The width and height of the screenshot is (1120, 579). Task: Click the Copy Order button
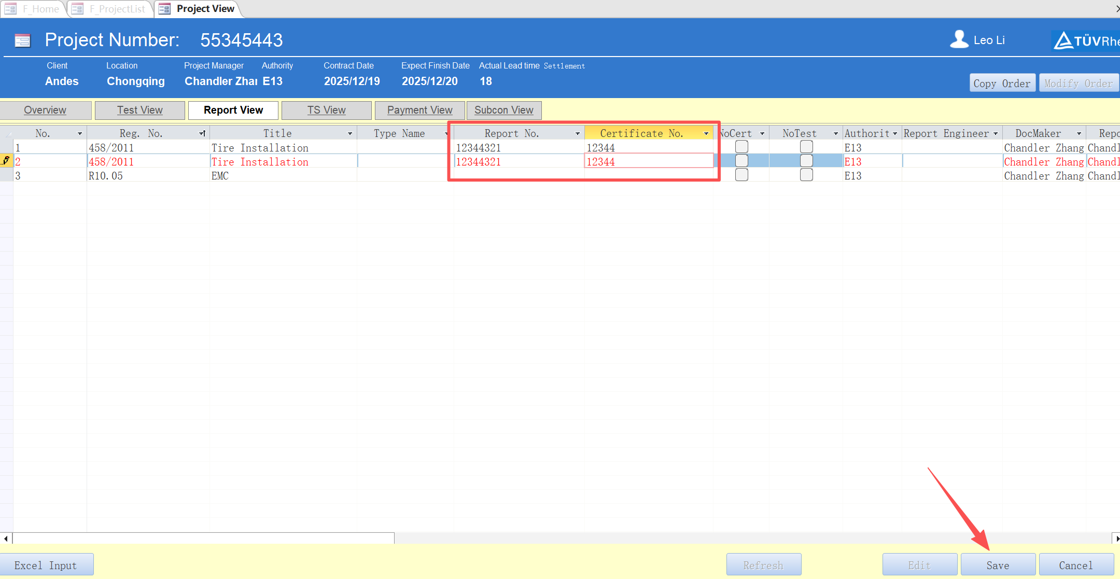click(1002, 83)
